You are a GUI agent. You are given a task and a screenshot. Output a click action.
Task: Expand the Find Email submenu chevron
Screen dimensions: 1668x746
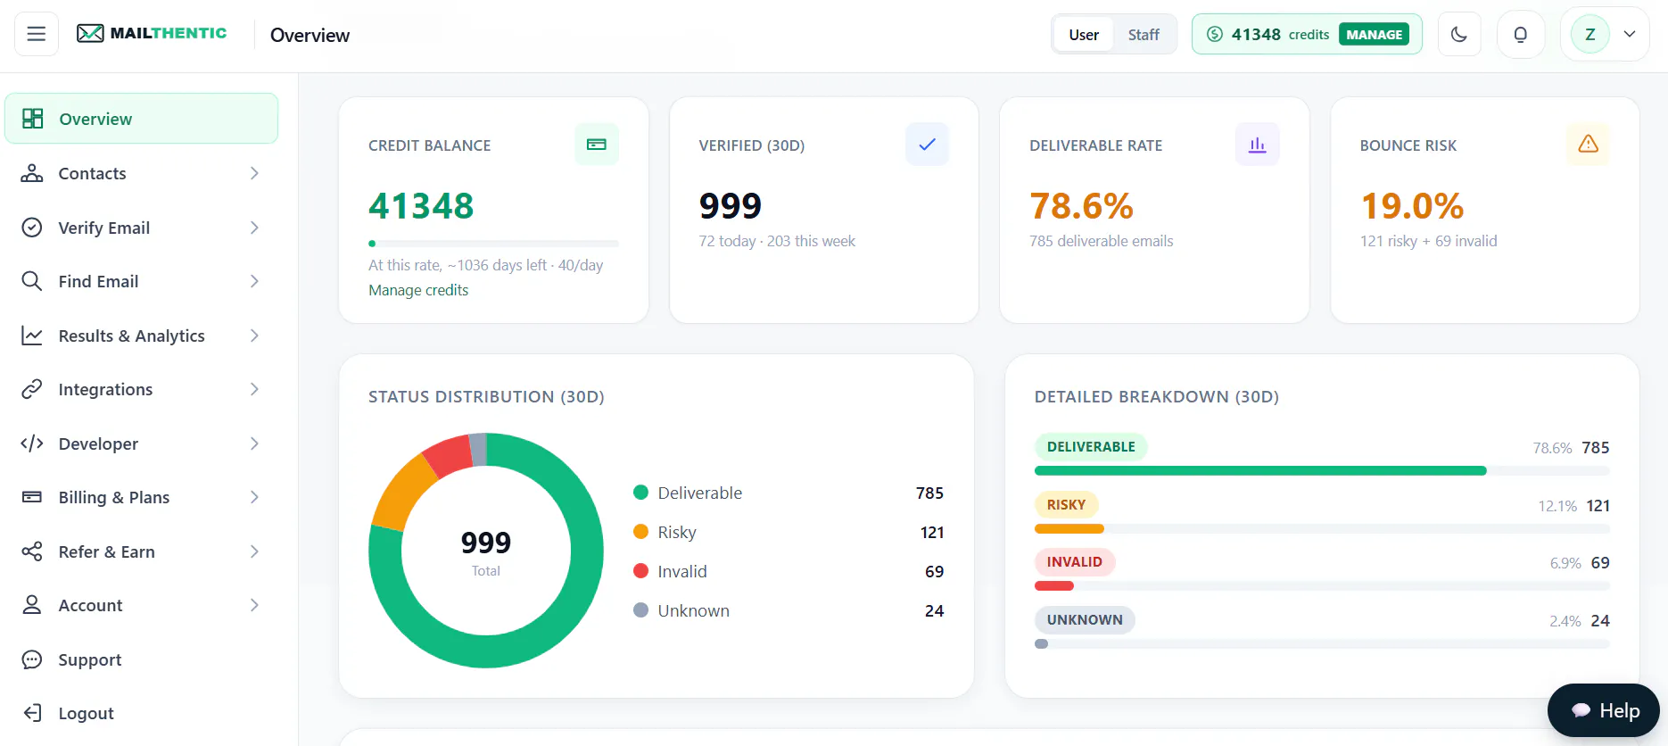coord(254,281)
